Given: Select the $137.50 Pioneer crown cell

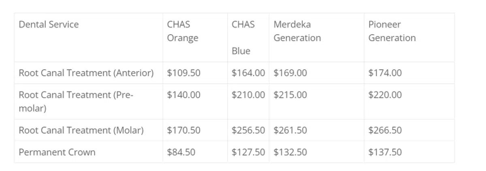Looking at the screenshot, I should tap(385, 152).
